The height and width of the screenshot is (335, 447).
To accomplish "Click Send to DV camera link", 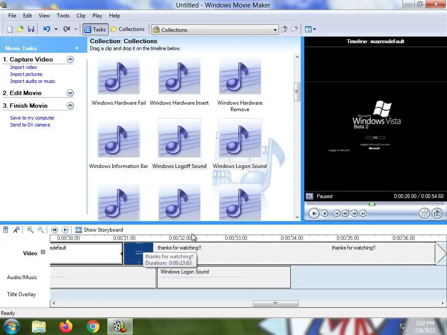I will tap(30, 125).
